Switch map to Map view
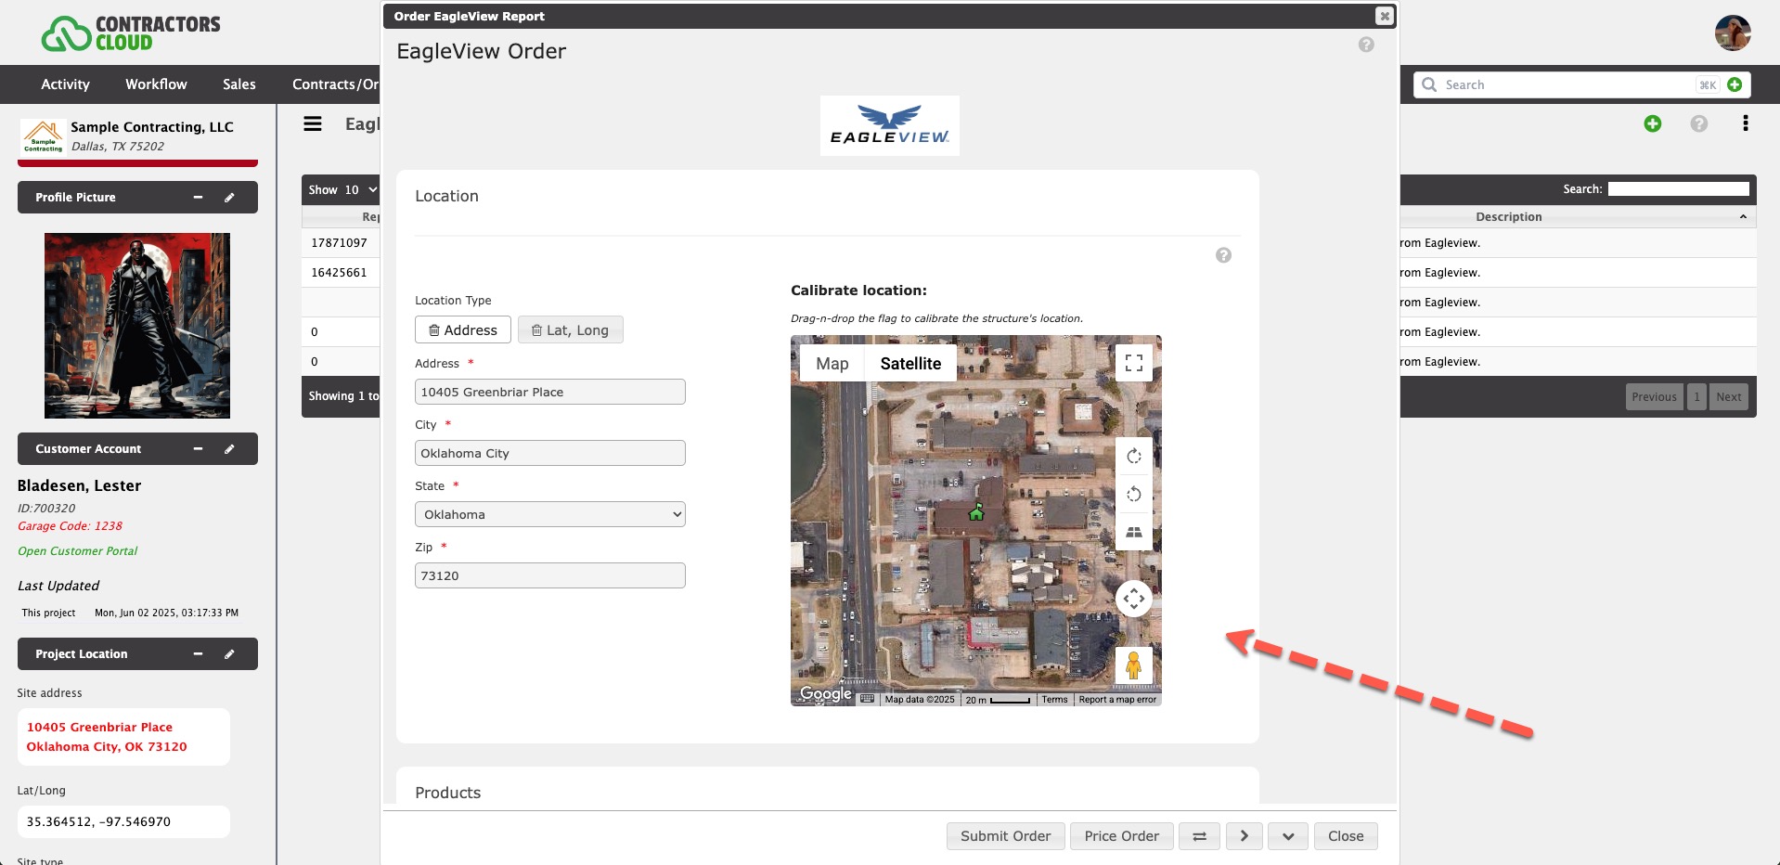This screenshot has width=1780, height=865. point(832,364)
